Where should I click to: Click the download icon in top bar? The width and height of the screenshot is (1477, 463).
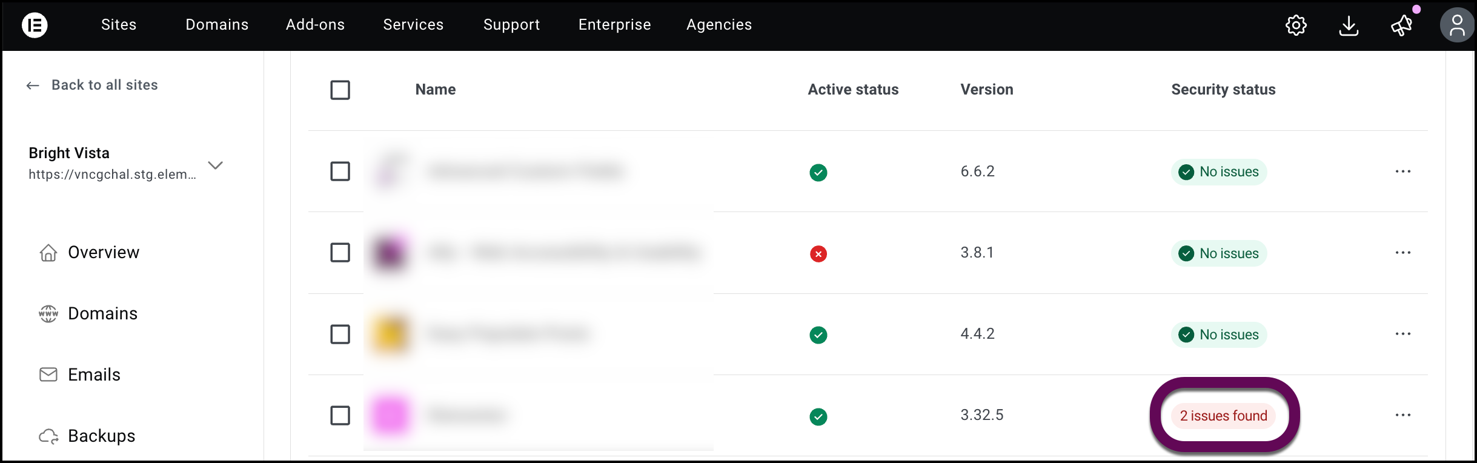tap(1349, 25)
